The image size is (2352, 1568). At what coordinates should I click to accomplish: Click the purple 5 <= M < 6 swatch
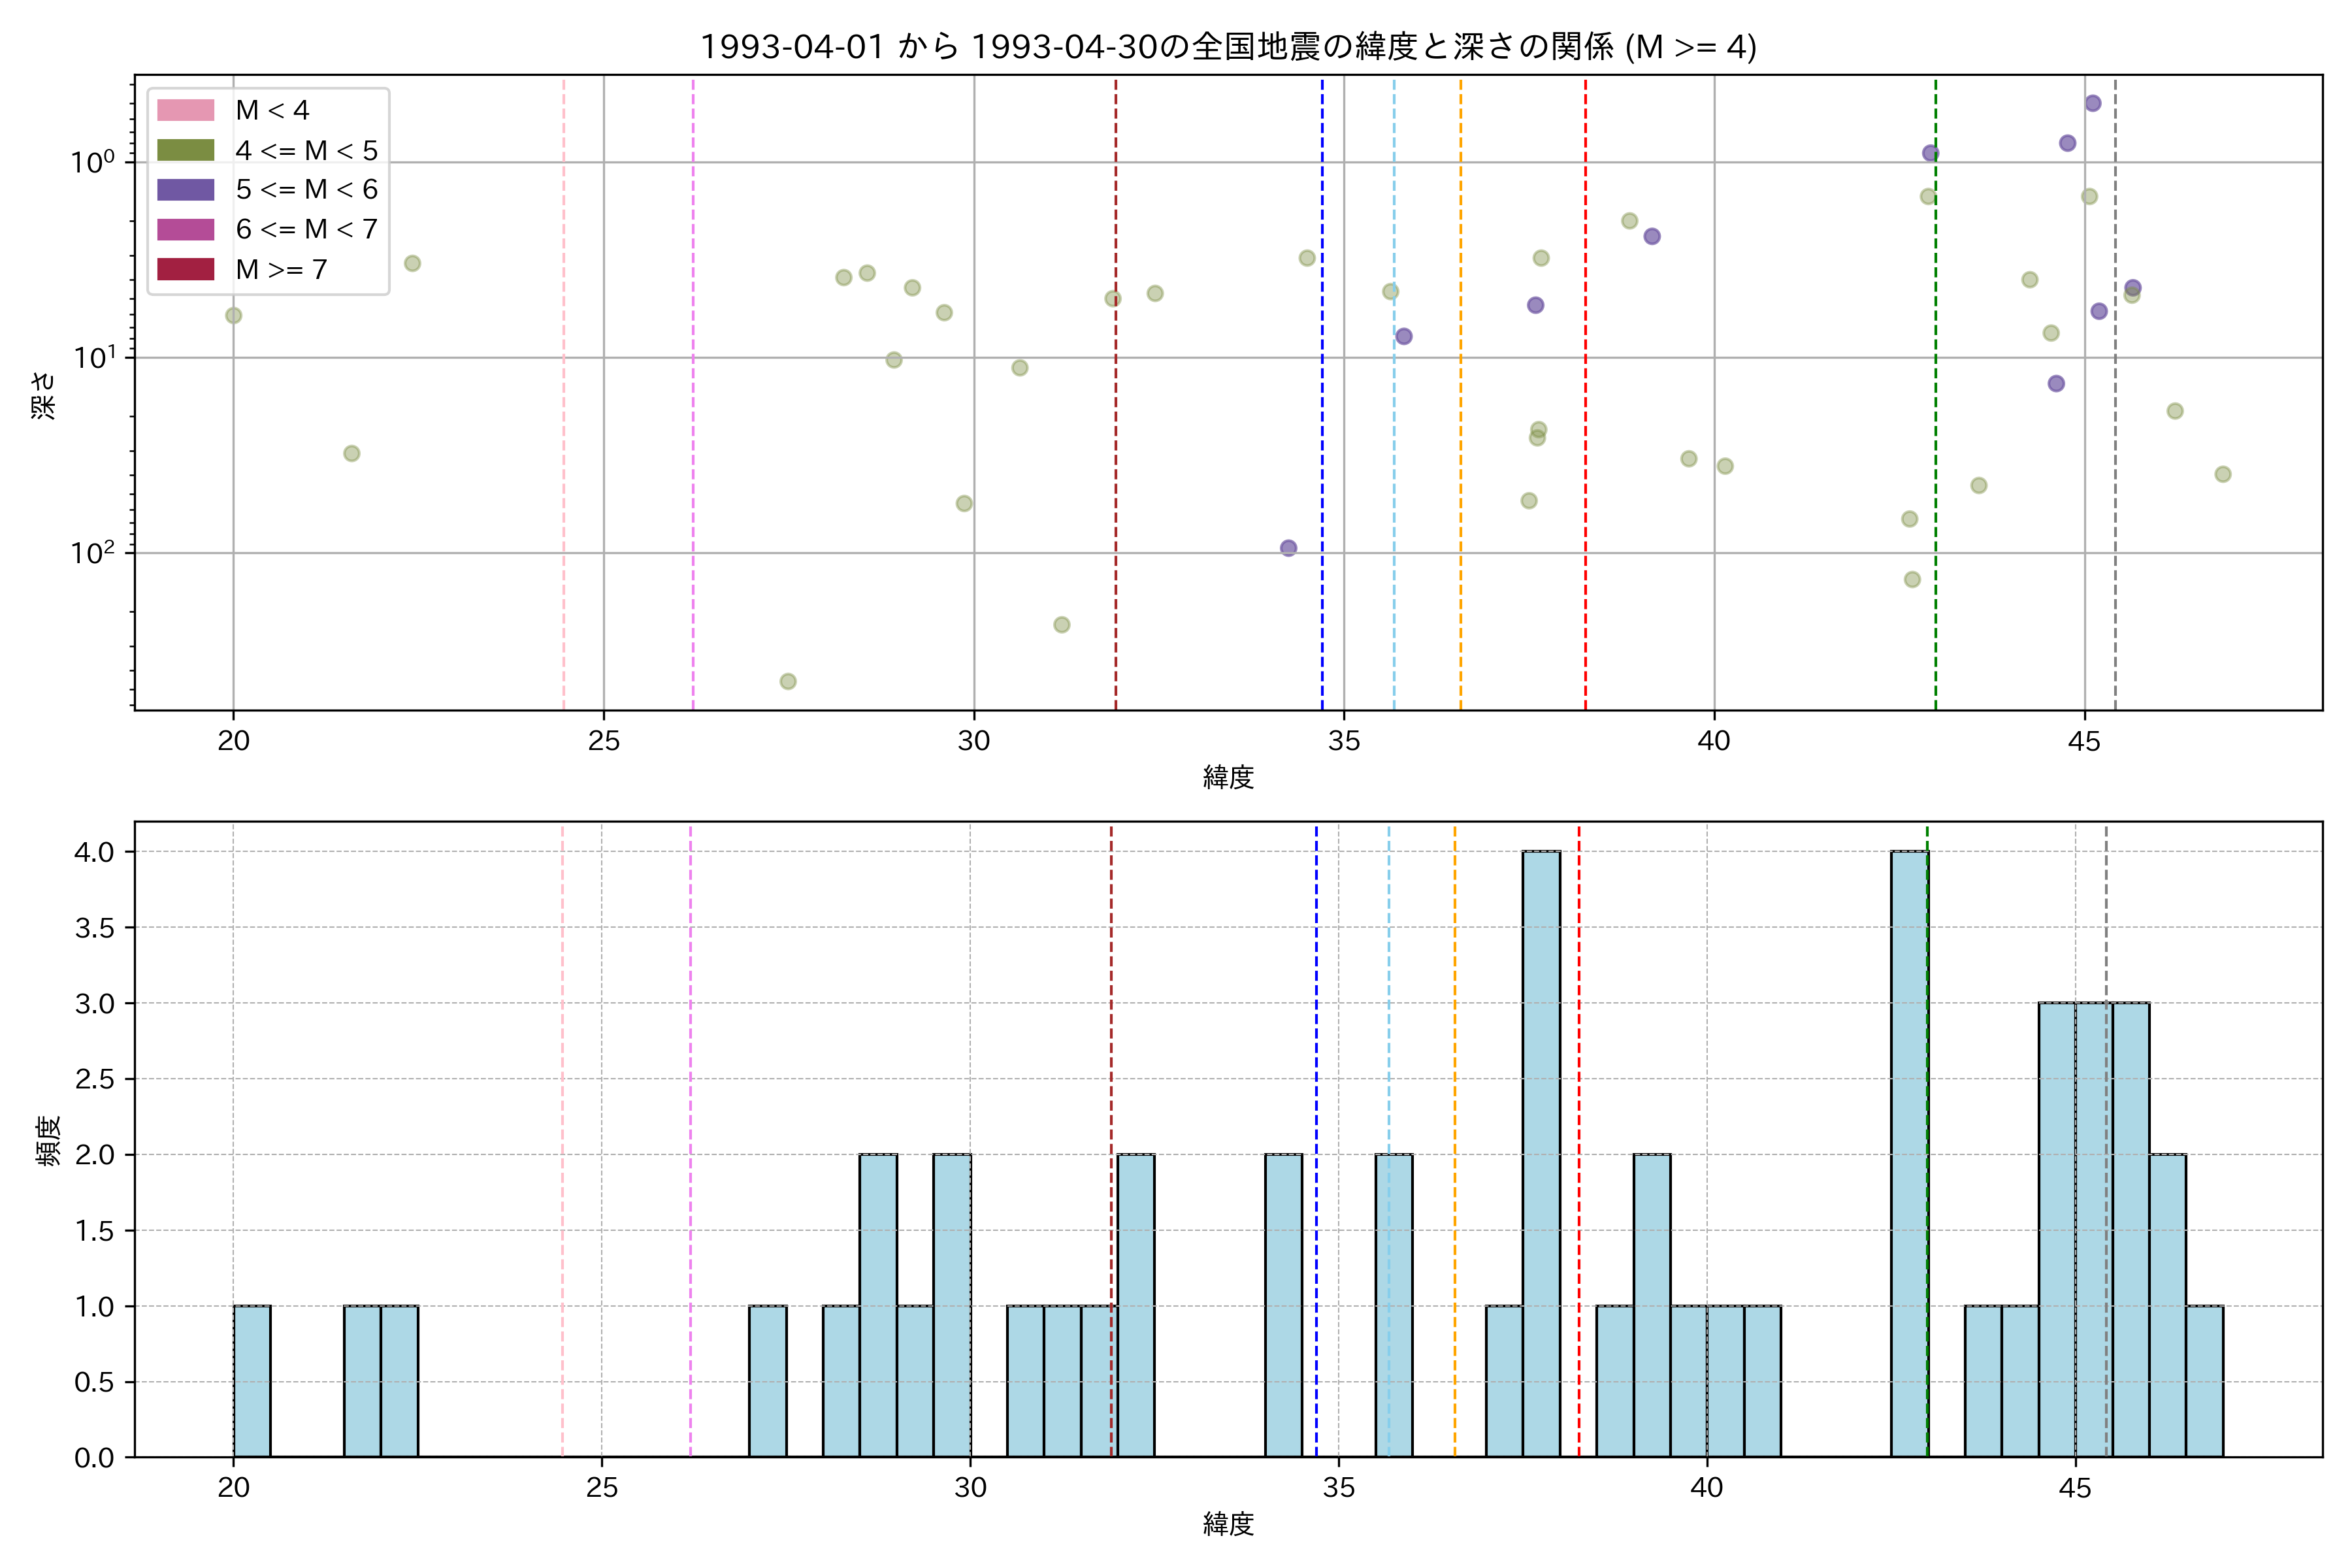(185, 189)
